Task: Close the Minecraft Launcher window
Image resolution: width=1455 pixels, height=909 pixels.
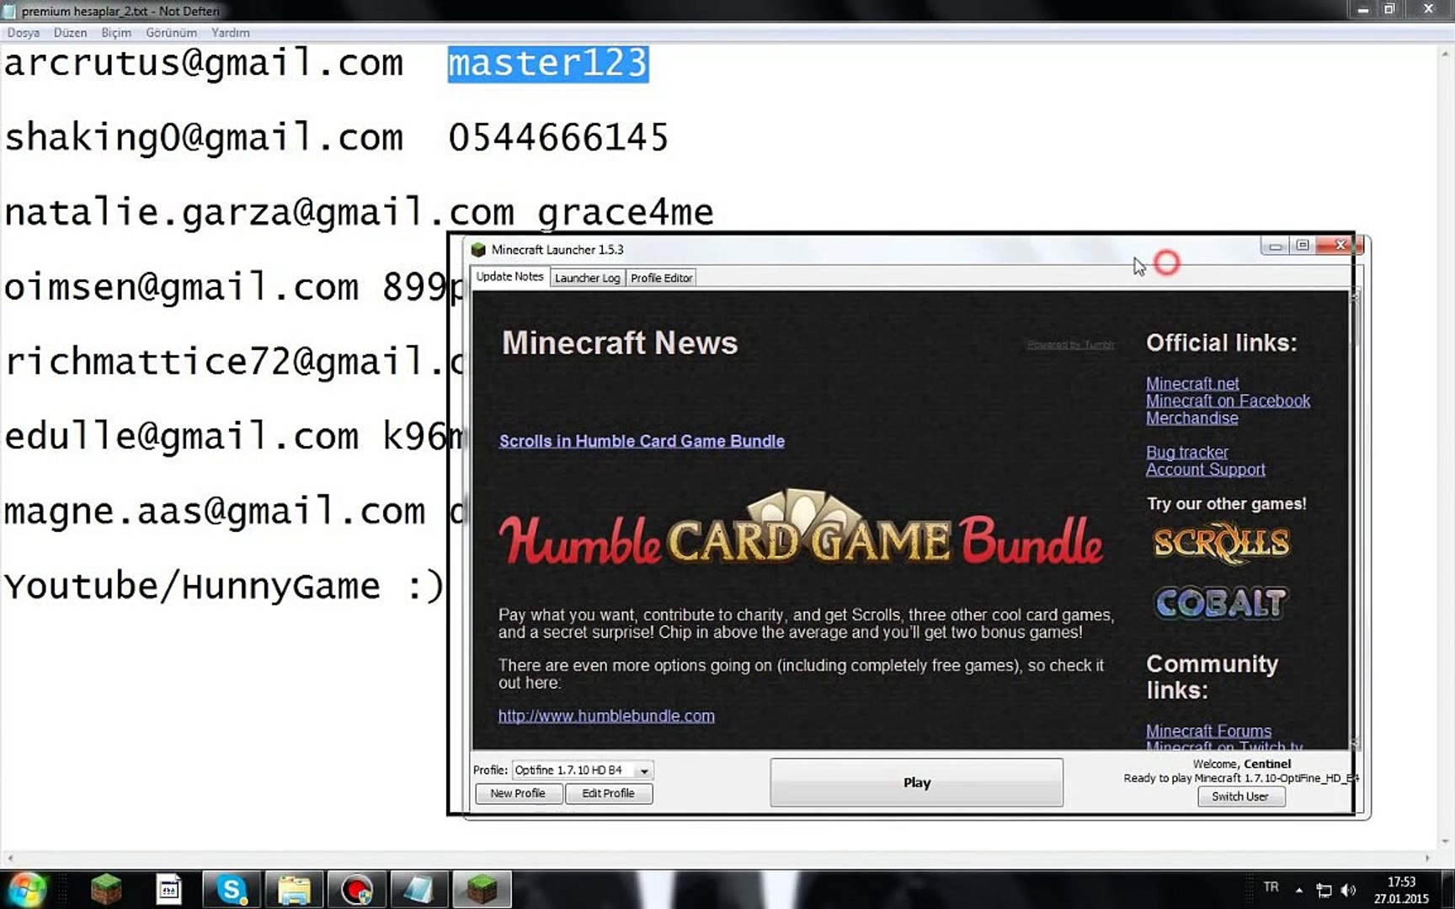Action: coord(1341,246)
